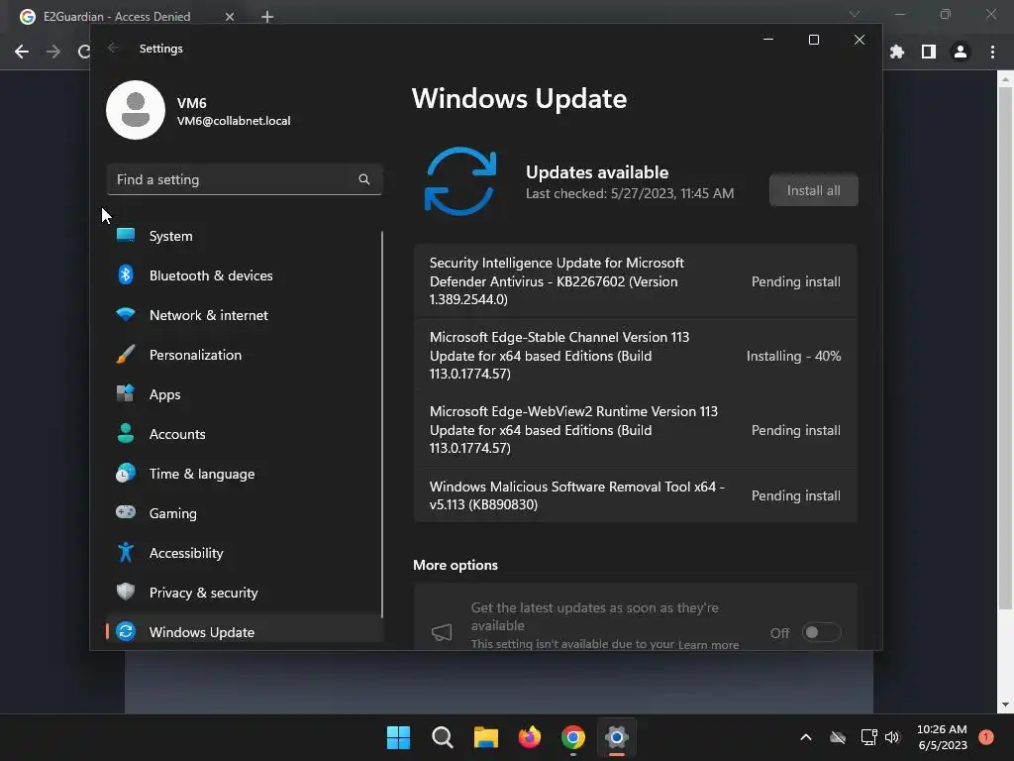
Task: Open Bluetooth & devices settings
Action: pos(245,275)
